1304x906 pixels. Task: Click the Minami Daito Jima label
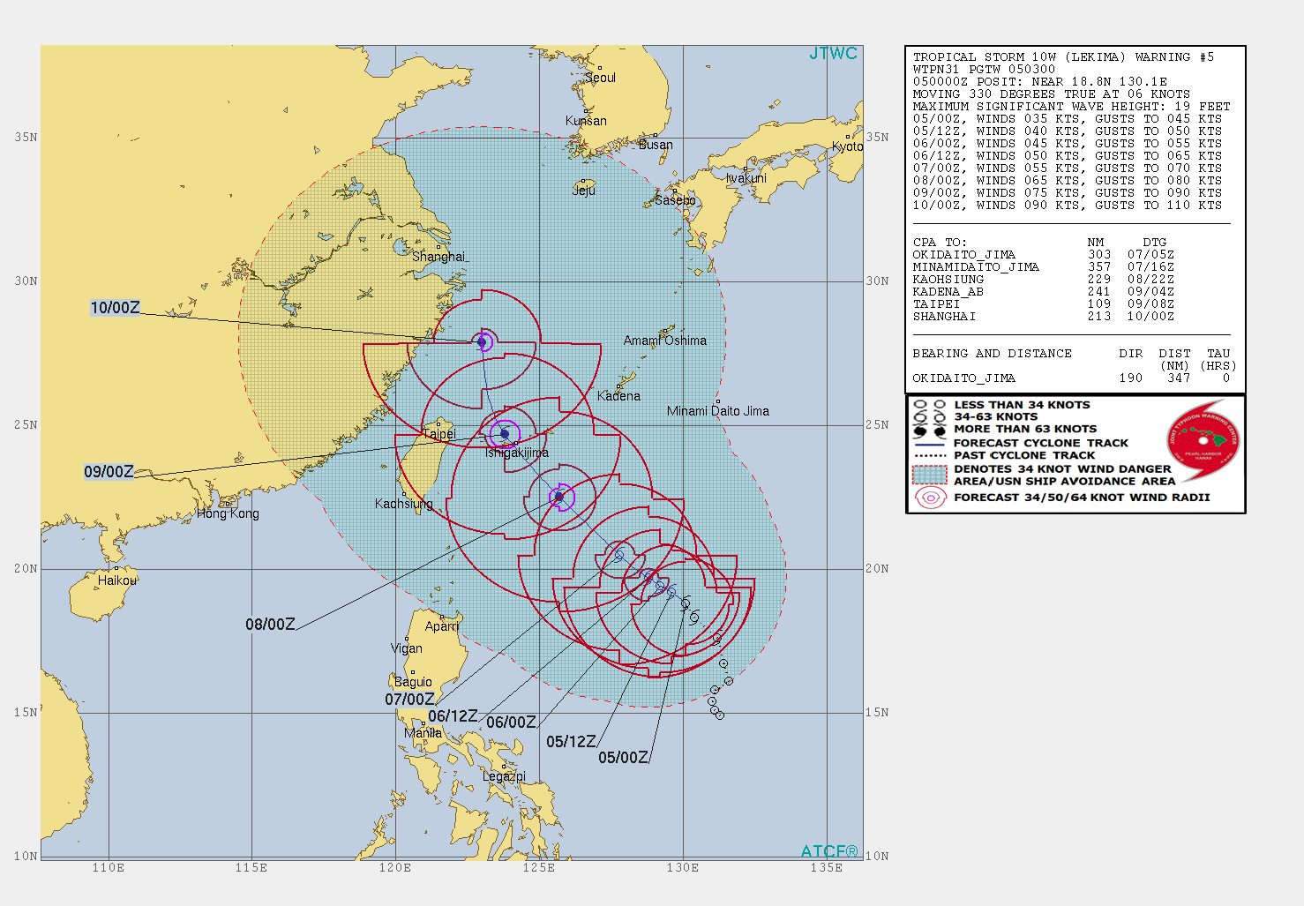(x=718, y=411)
